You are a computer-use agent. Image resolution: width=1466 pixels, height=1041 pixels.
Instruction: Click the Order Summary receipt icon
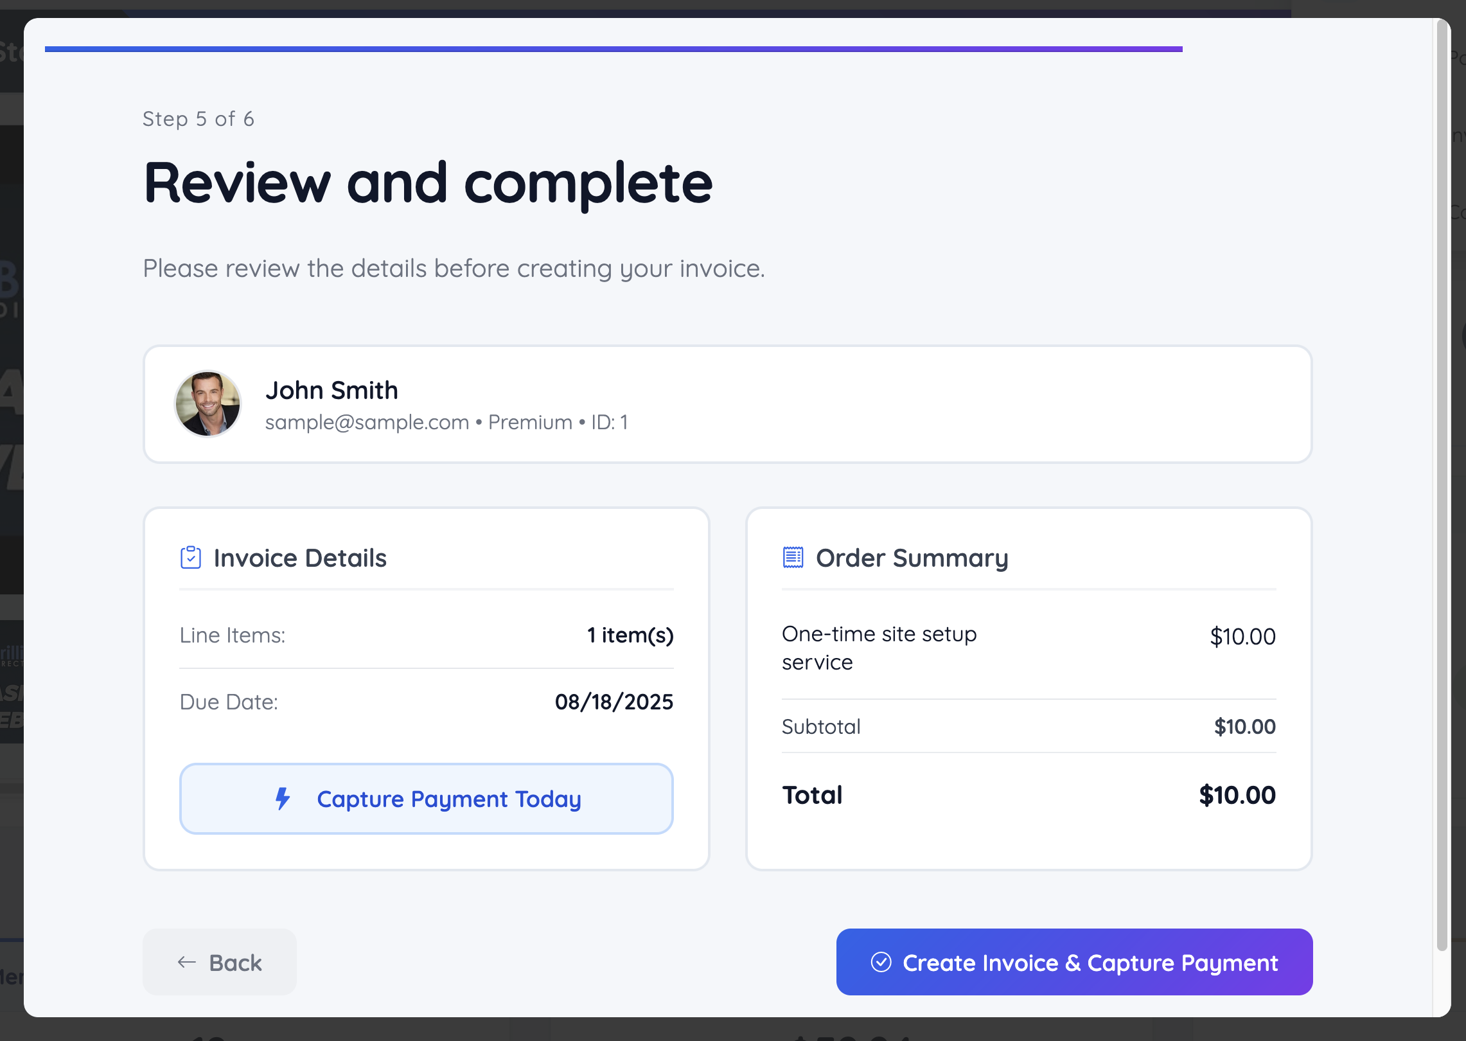coord(793,558)
